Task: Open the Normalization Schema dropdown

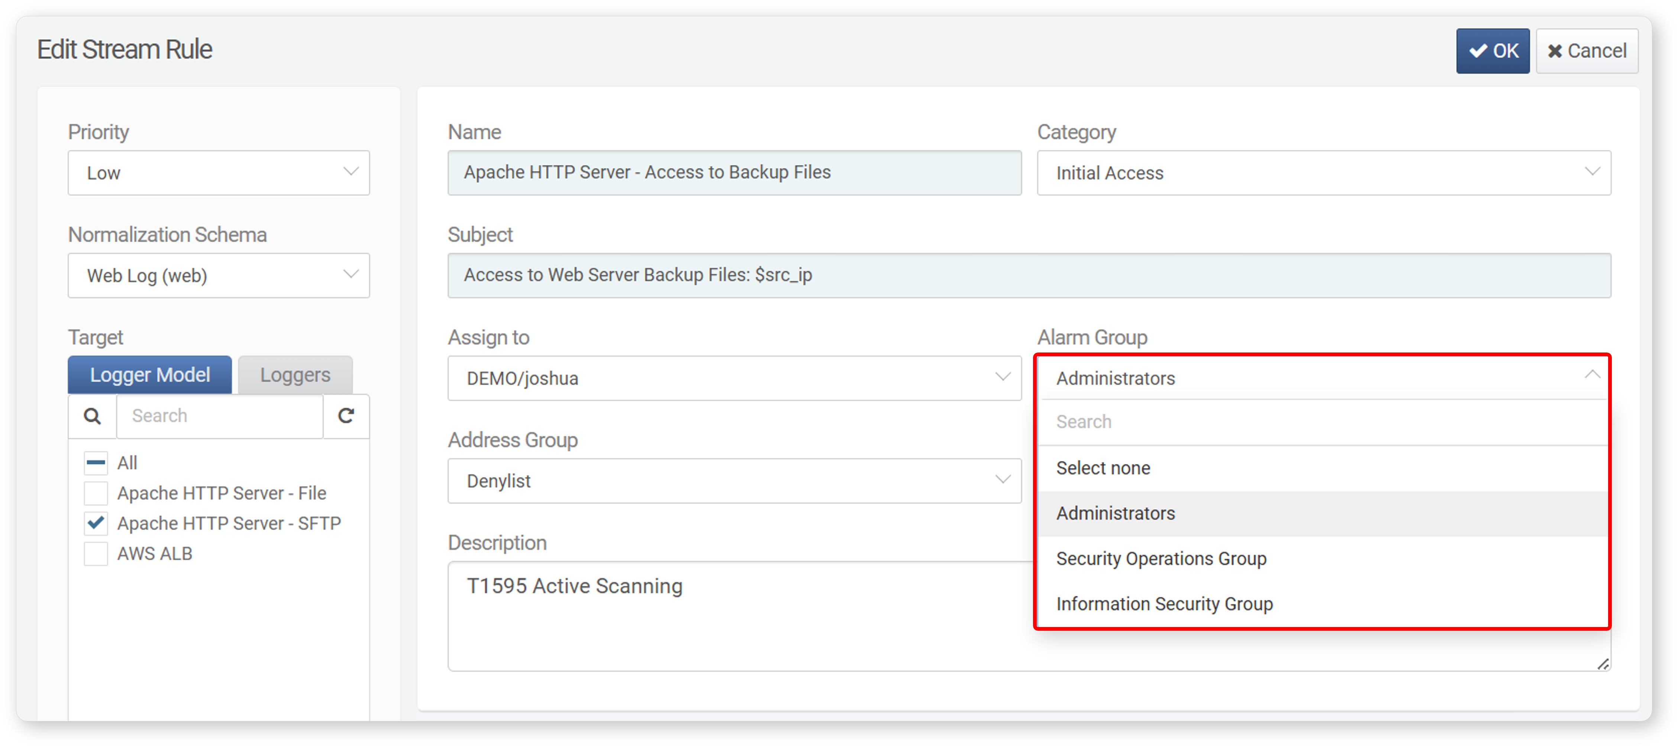Action: tap(219, 276)
